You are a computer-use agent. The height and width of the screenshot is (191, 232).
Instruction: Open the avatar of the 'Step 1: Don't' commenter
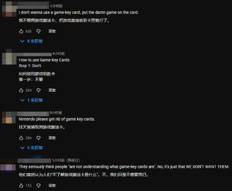click(9, 57)
